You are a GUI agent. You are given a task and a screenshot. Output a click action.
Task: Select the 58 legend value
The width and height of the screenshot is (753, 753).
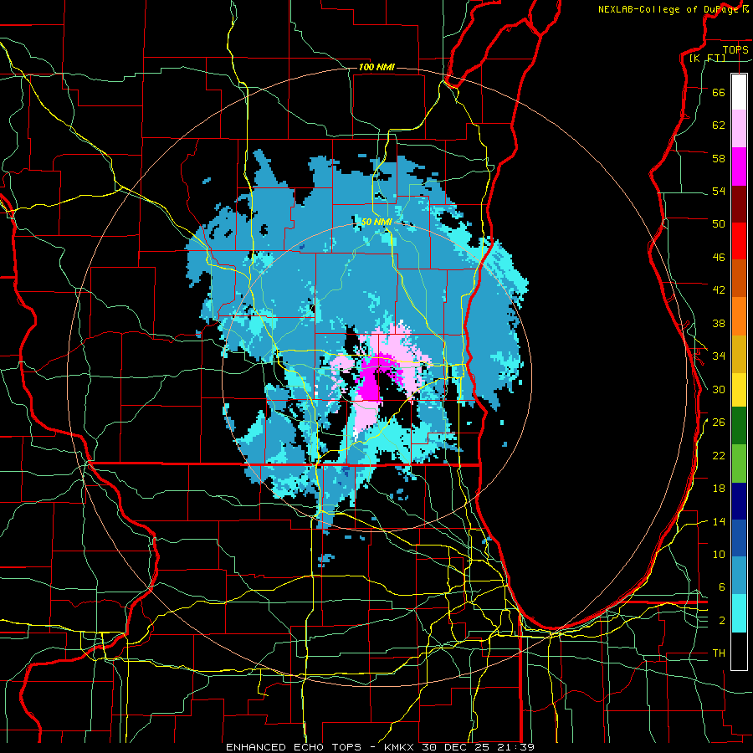(x=719, y=158)
